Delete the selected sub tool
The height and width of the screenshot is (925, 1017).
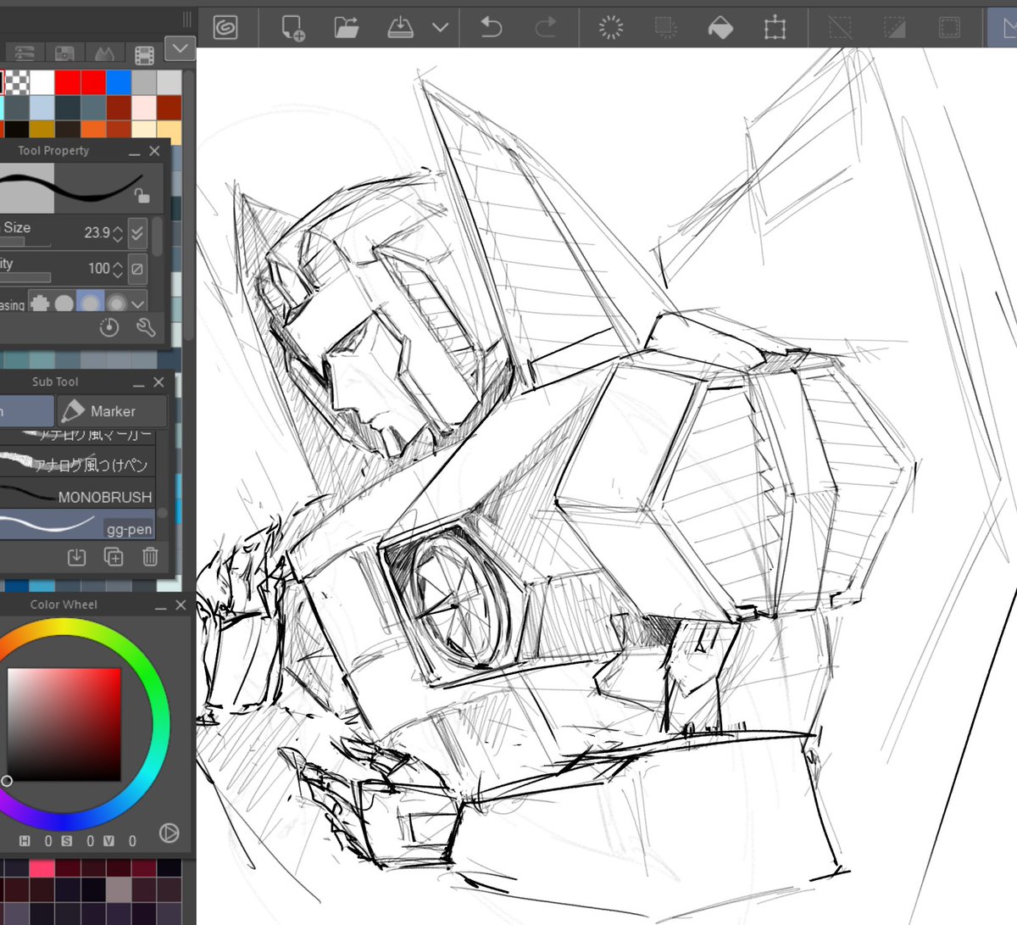(150, 557)
